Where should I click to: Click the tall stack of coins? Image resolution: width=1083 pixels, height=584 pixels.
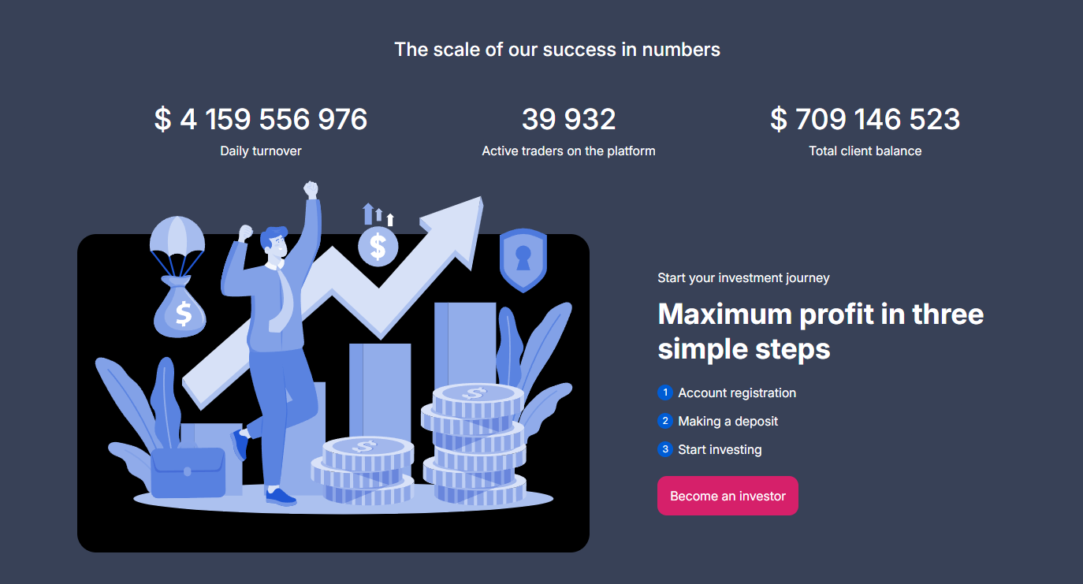(473, 443)
